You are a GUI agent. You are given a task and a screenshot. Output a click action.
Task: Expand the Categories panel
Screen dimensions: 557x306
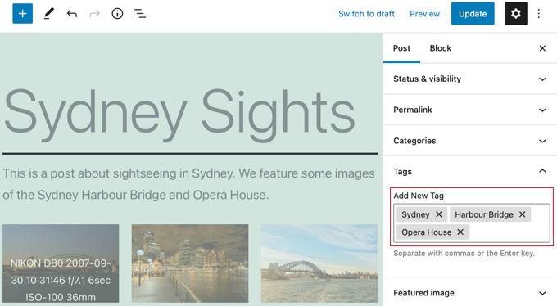pyautogui.click(x=470, y=141)
